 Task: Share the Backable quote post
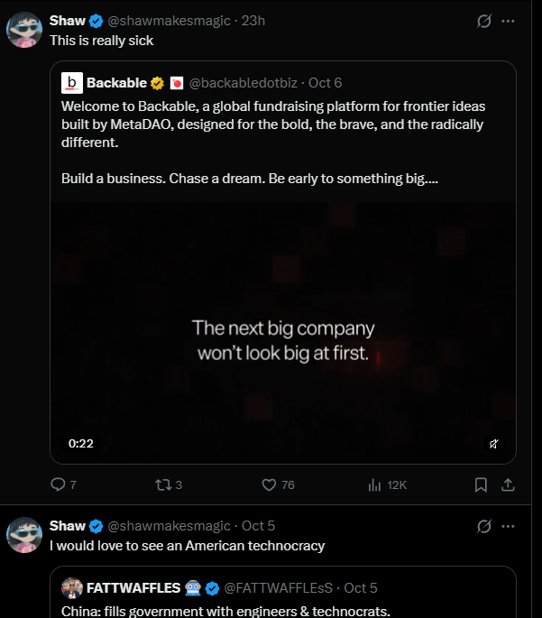click(508, 484)
